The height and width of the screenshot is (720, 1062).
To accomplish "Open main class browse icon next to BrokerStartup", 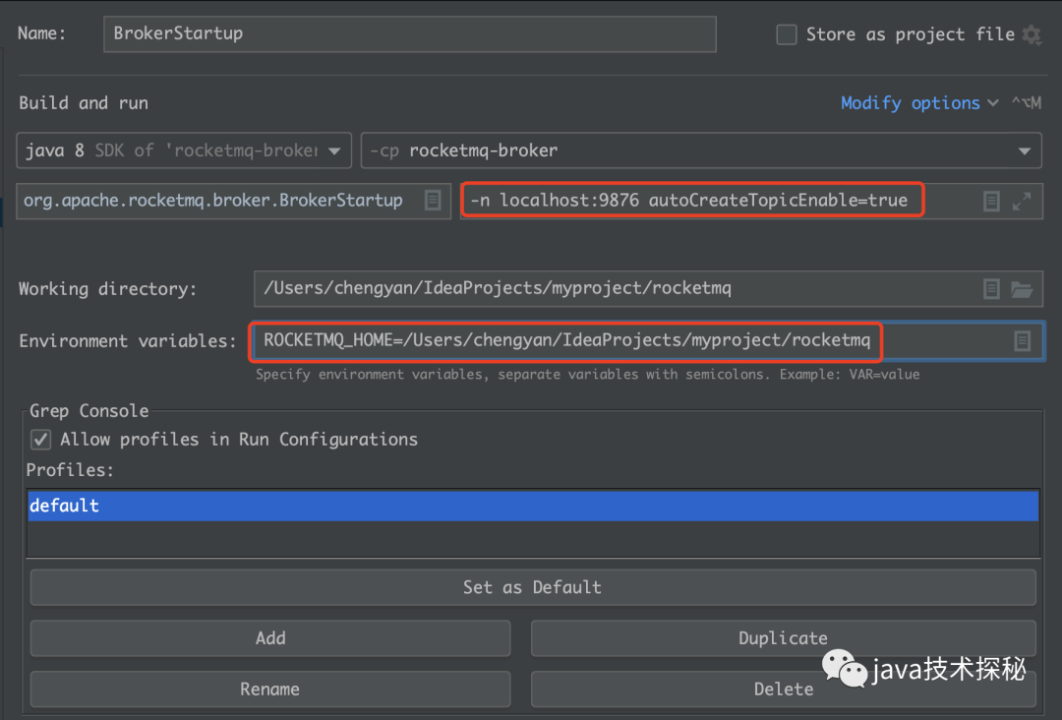I will pyautogui.click(x=433, y=201).
